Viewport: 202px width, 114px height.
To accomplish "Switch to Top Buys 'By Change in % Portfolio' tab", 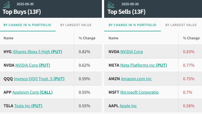I will [27, 25].
